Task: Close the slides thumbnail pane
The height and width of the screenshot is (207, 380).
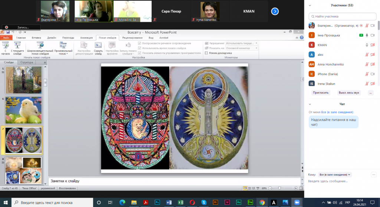Action: click(x=45, y=62)
